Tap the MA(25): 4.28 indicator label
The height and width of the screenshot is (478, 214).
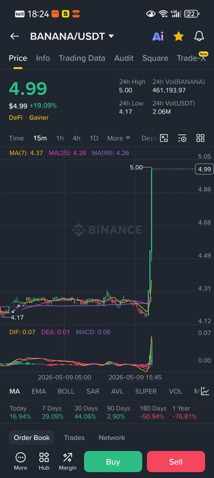pyautogui.click(x=67, y=153)
